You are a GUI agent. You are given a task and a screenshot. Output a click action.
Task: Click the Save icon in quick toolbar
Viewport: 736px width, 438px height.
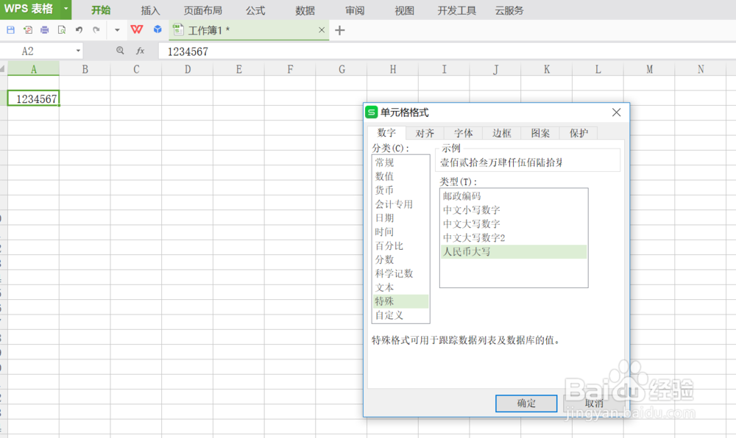coord(10,30)
